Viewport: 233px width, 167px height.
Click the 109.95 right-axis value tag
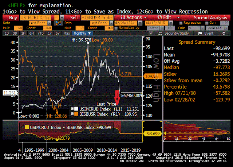point(152,76)
